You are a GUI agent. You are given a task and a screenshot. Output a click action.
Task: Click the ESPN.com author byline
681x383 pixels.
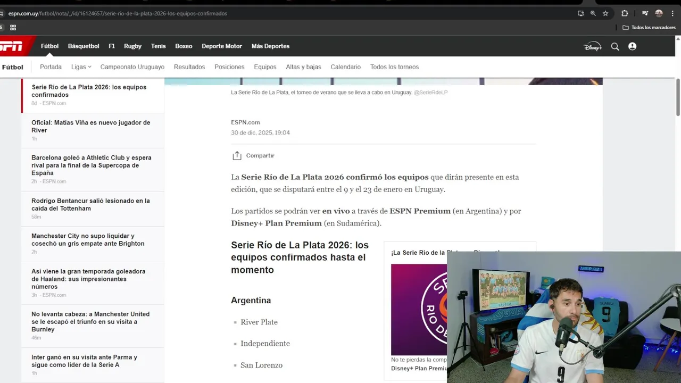(x=245, y=122)
